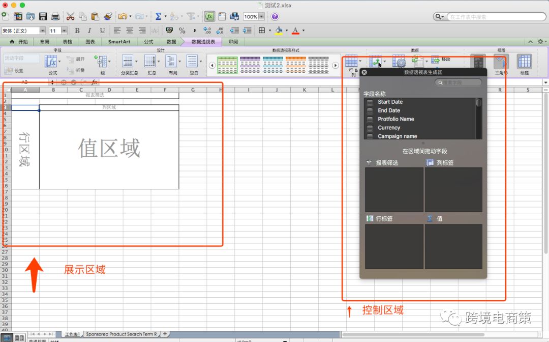Screen dimensions: 549x342
Task: Print the document with printer icon
Action: [x=55, y=16]
